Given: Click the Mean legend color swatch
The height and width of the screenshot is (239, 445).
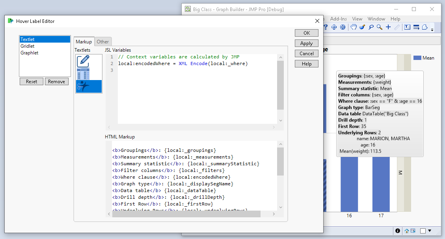Looking at the screenshot, I should 417,58.
